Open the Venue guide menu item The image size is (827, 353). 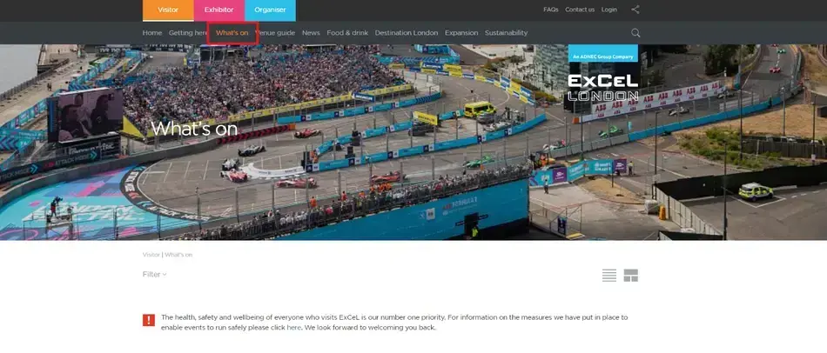(275, 33)
